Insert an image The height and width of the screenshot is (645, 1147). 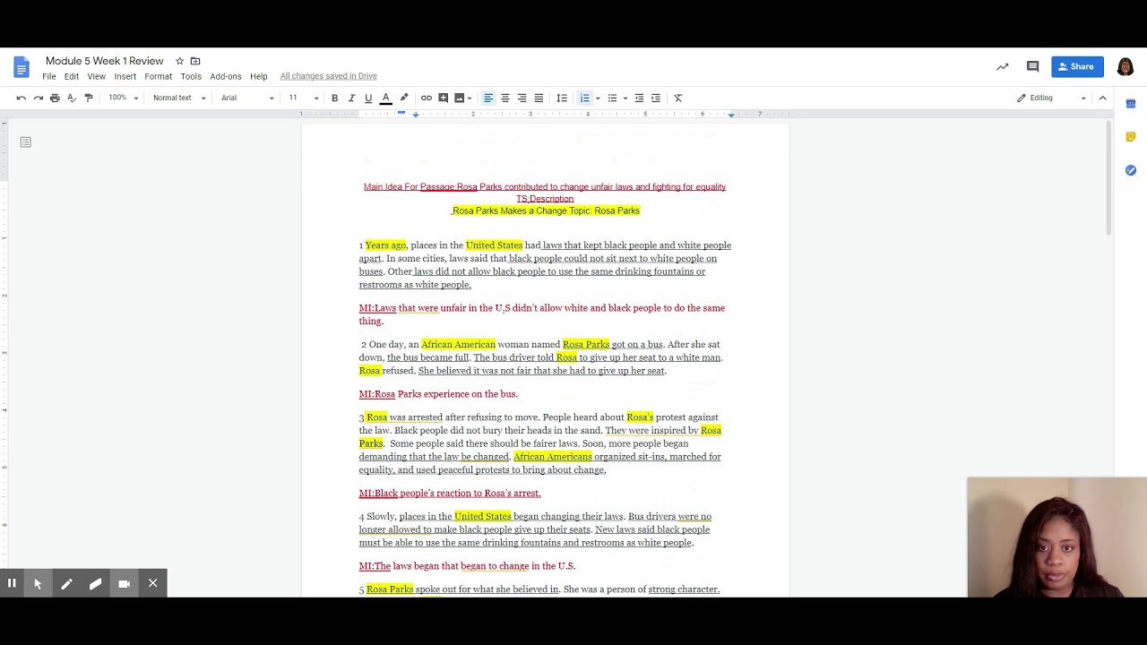pos(459,98)
